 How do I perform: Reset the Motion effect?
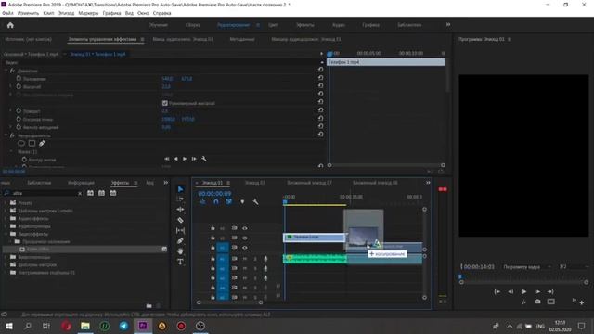pos(320,70)
